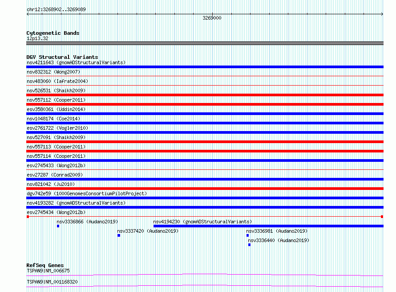Select the DGV Structural Variants track title
Image resolution: width=396 pixels, height=292 pixels.
[62, 57]
